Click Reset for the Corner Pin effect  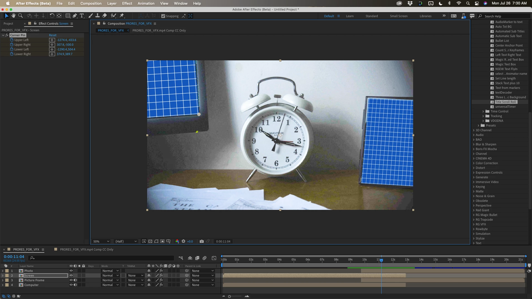point(53,35)
